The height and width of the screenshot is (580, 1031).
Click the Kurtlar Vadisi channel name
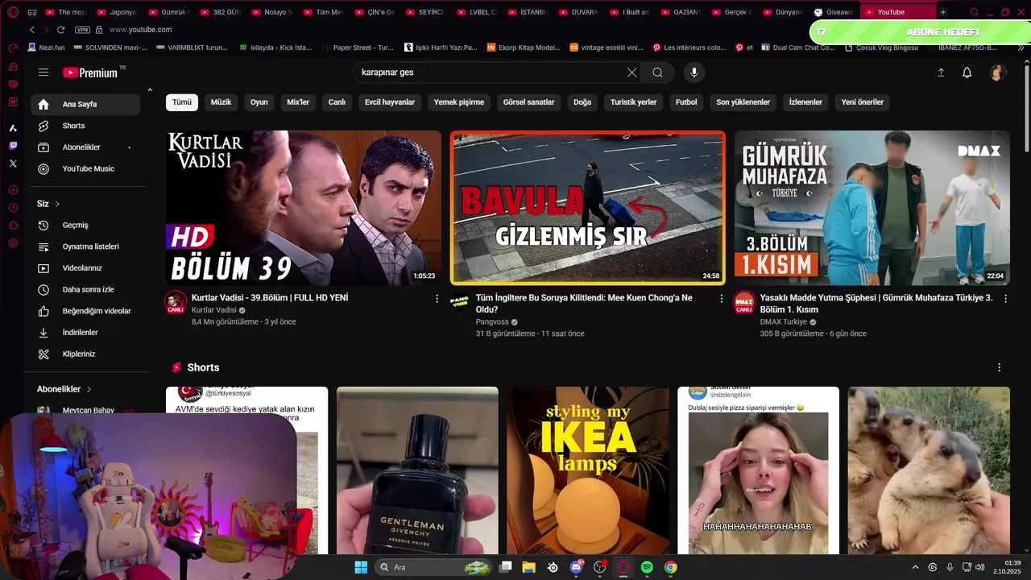click(214, 310)
